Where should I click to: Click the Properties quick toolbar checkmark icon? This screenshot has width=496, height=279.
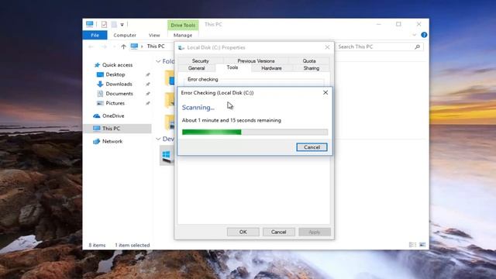click(x=104, y=24)
